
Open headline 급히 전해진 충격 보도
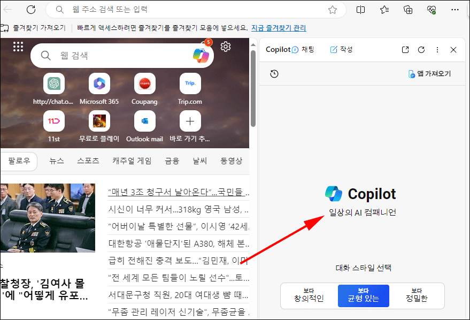coord(179,261)
